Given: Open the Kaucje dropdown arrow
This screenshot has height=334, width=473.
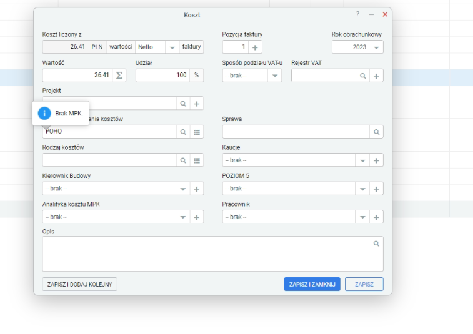Looking at the screenshot, I should click(362, 160).
